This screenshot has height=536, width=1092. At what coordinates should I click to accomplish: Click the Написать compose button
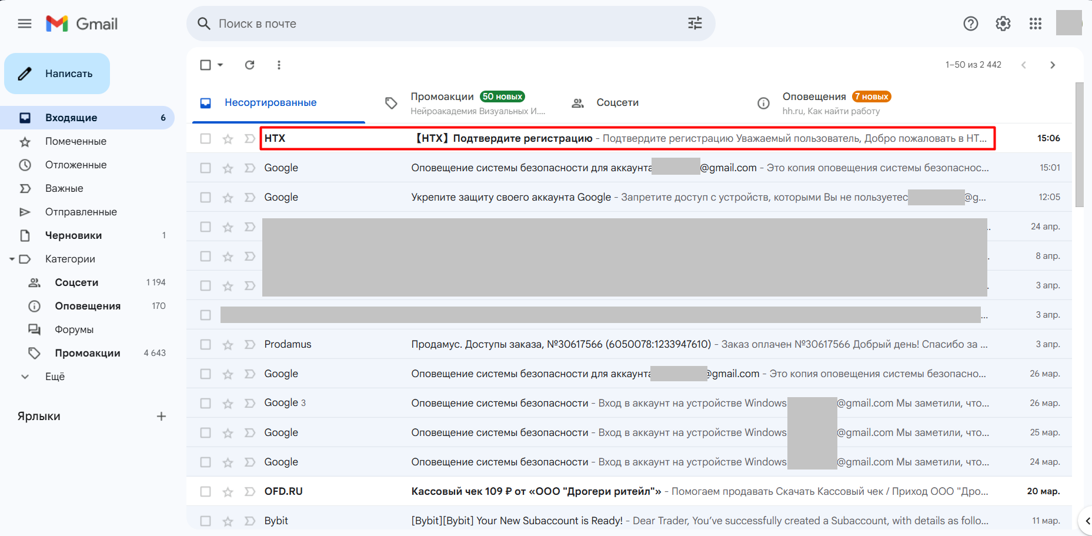click(x=57, y=74)
